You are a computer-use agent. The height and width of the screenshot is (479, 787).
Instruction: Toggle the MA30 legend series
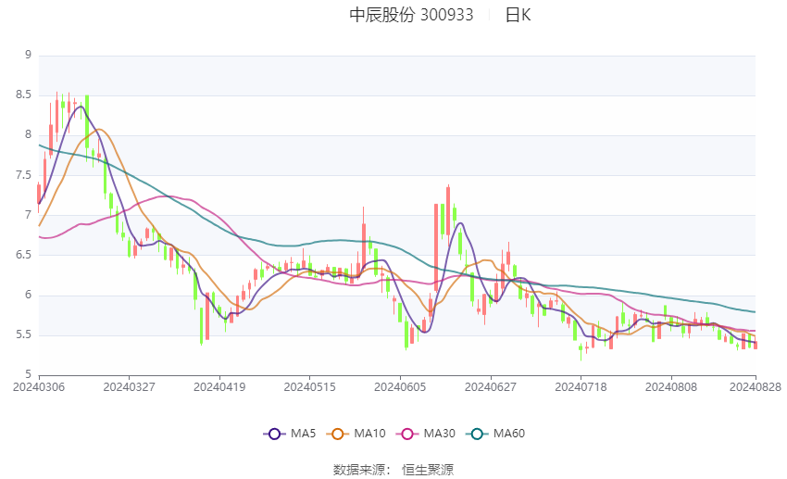click(x=426, y=434)
